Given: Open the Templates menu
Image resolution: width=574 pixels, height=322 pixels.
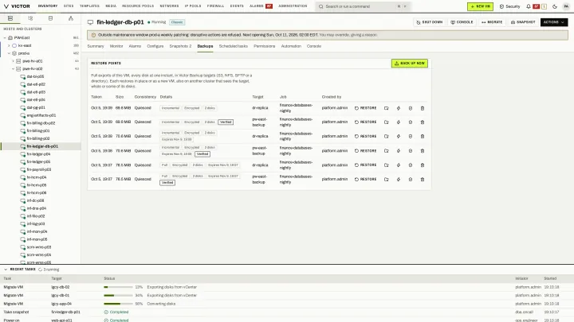Looking at the screenshot, I should coord(89,6).
